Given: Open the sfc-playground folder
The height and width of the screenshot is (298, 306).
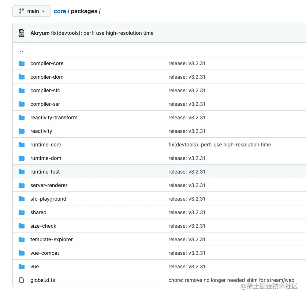Looking at the screenshot, I should [x=48, y=199].
